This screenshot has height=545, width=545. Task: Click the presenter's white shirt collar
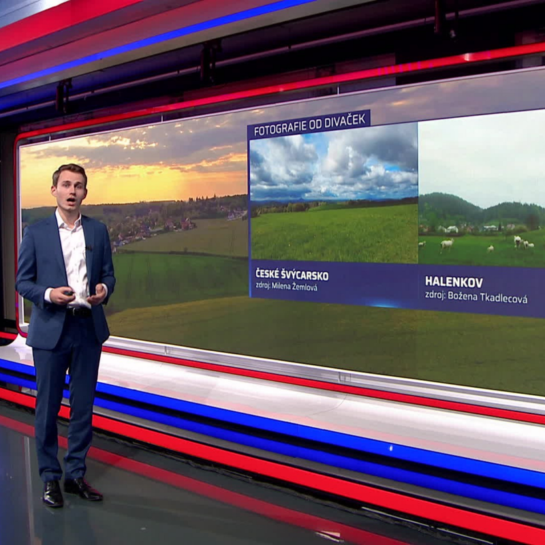(69, 219)
